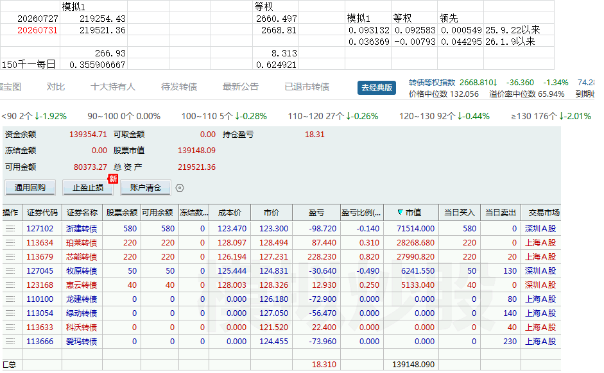The width and height of the screenshot is (604, 373).
Task: Sort by the 当日买入 column header
Action: pos(460,213)
